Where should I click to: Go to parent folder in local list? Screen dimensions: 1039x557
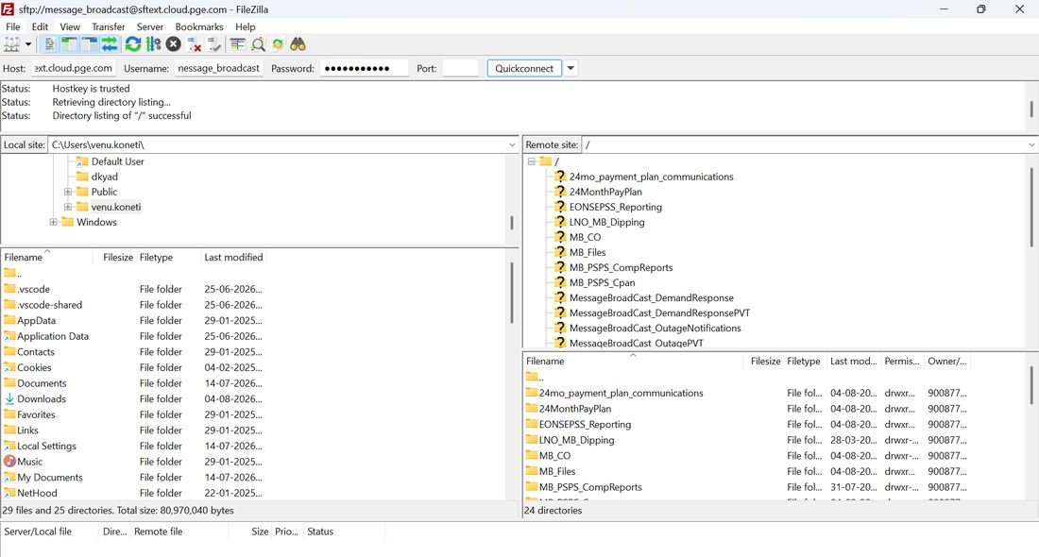[12, 274]
